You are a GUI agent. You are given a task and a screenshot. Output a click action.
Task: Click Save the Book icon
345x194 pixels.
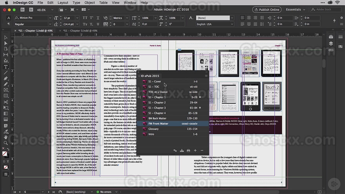pyautogui.click(x=182, y=150)
